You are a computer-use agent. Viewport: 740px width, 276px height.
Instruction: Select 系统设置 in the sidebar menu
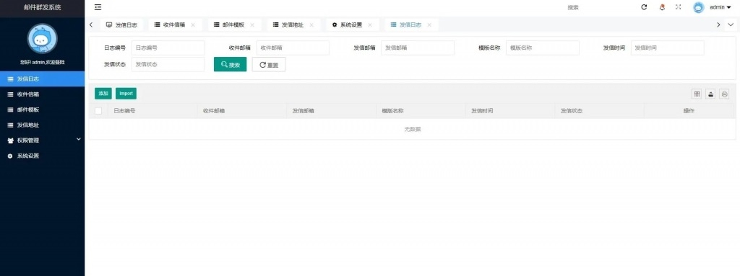tap(43, 156)
